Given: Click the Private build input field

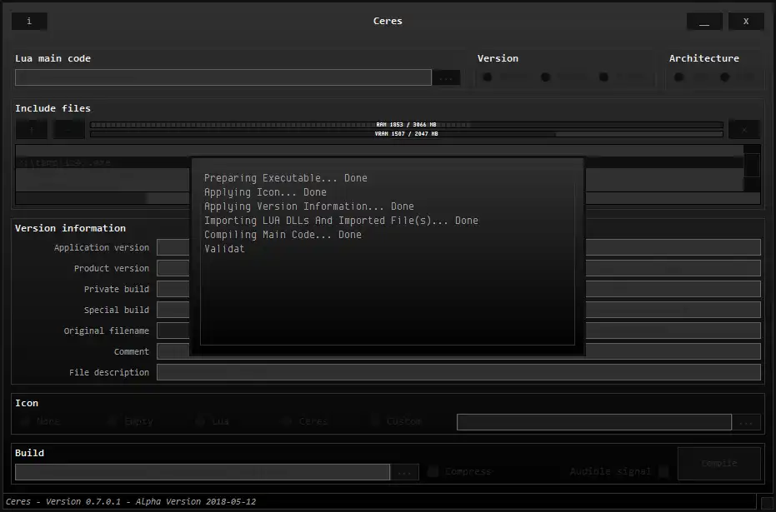Looking at the screenshot, I should click(458, 289).
